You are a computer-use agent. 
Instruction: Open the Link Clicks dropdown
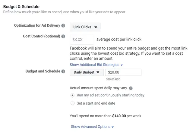tap(85, 27)
